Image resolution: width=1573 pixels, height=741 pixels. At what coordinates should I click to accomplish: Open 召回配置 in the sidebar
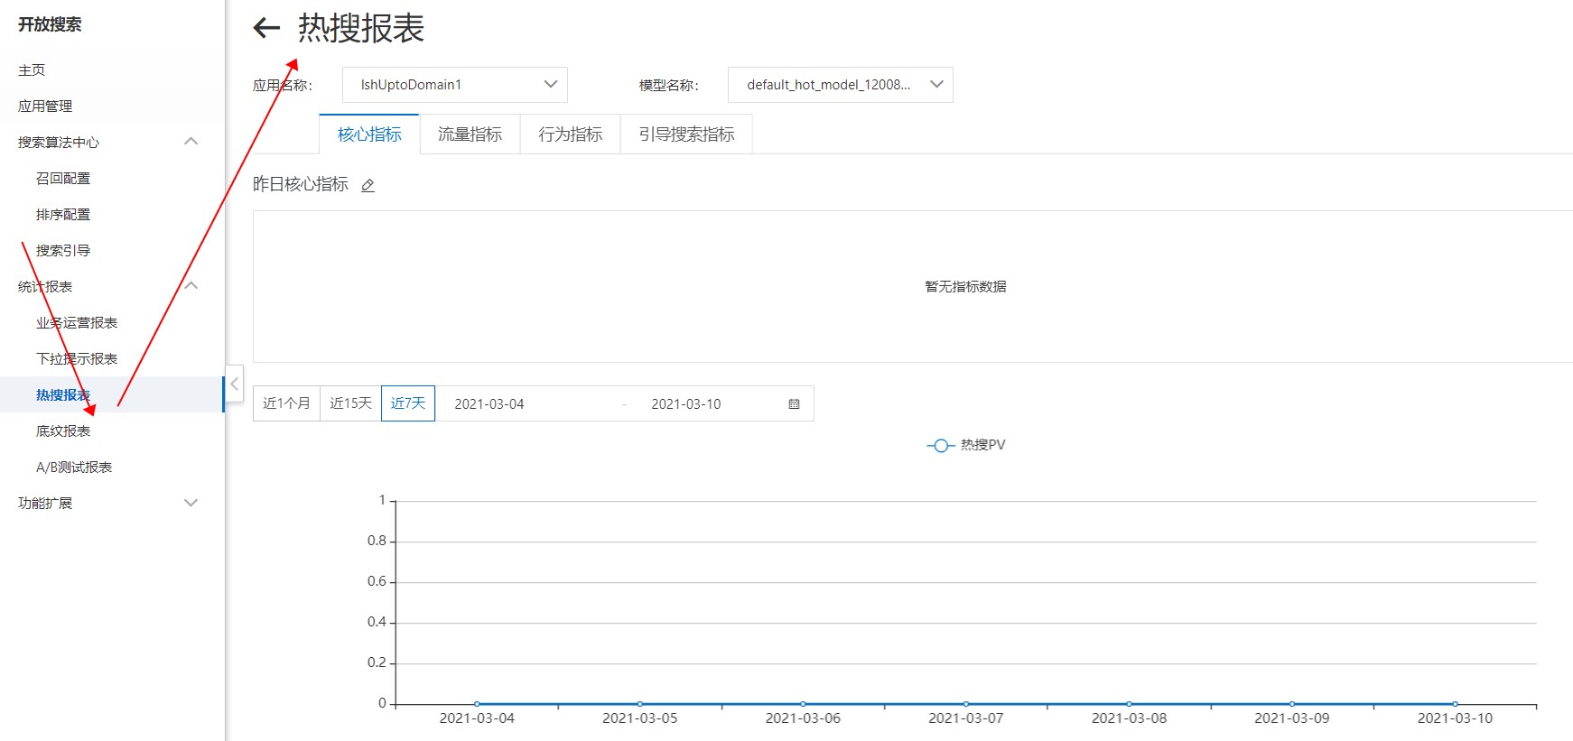pyautogui.click(x=63, y=178)
